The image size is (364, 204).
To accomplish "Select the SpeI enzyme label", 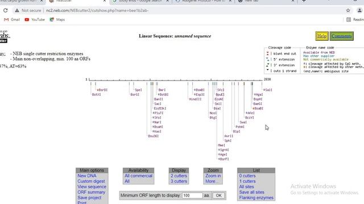I will (138, 90).
